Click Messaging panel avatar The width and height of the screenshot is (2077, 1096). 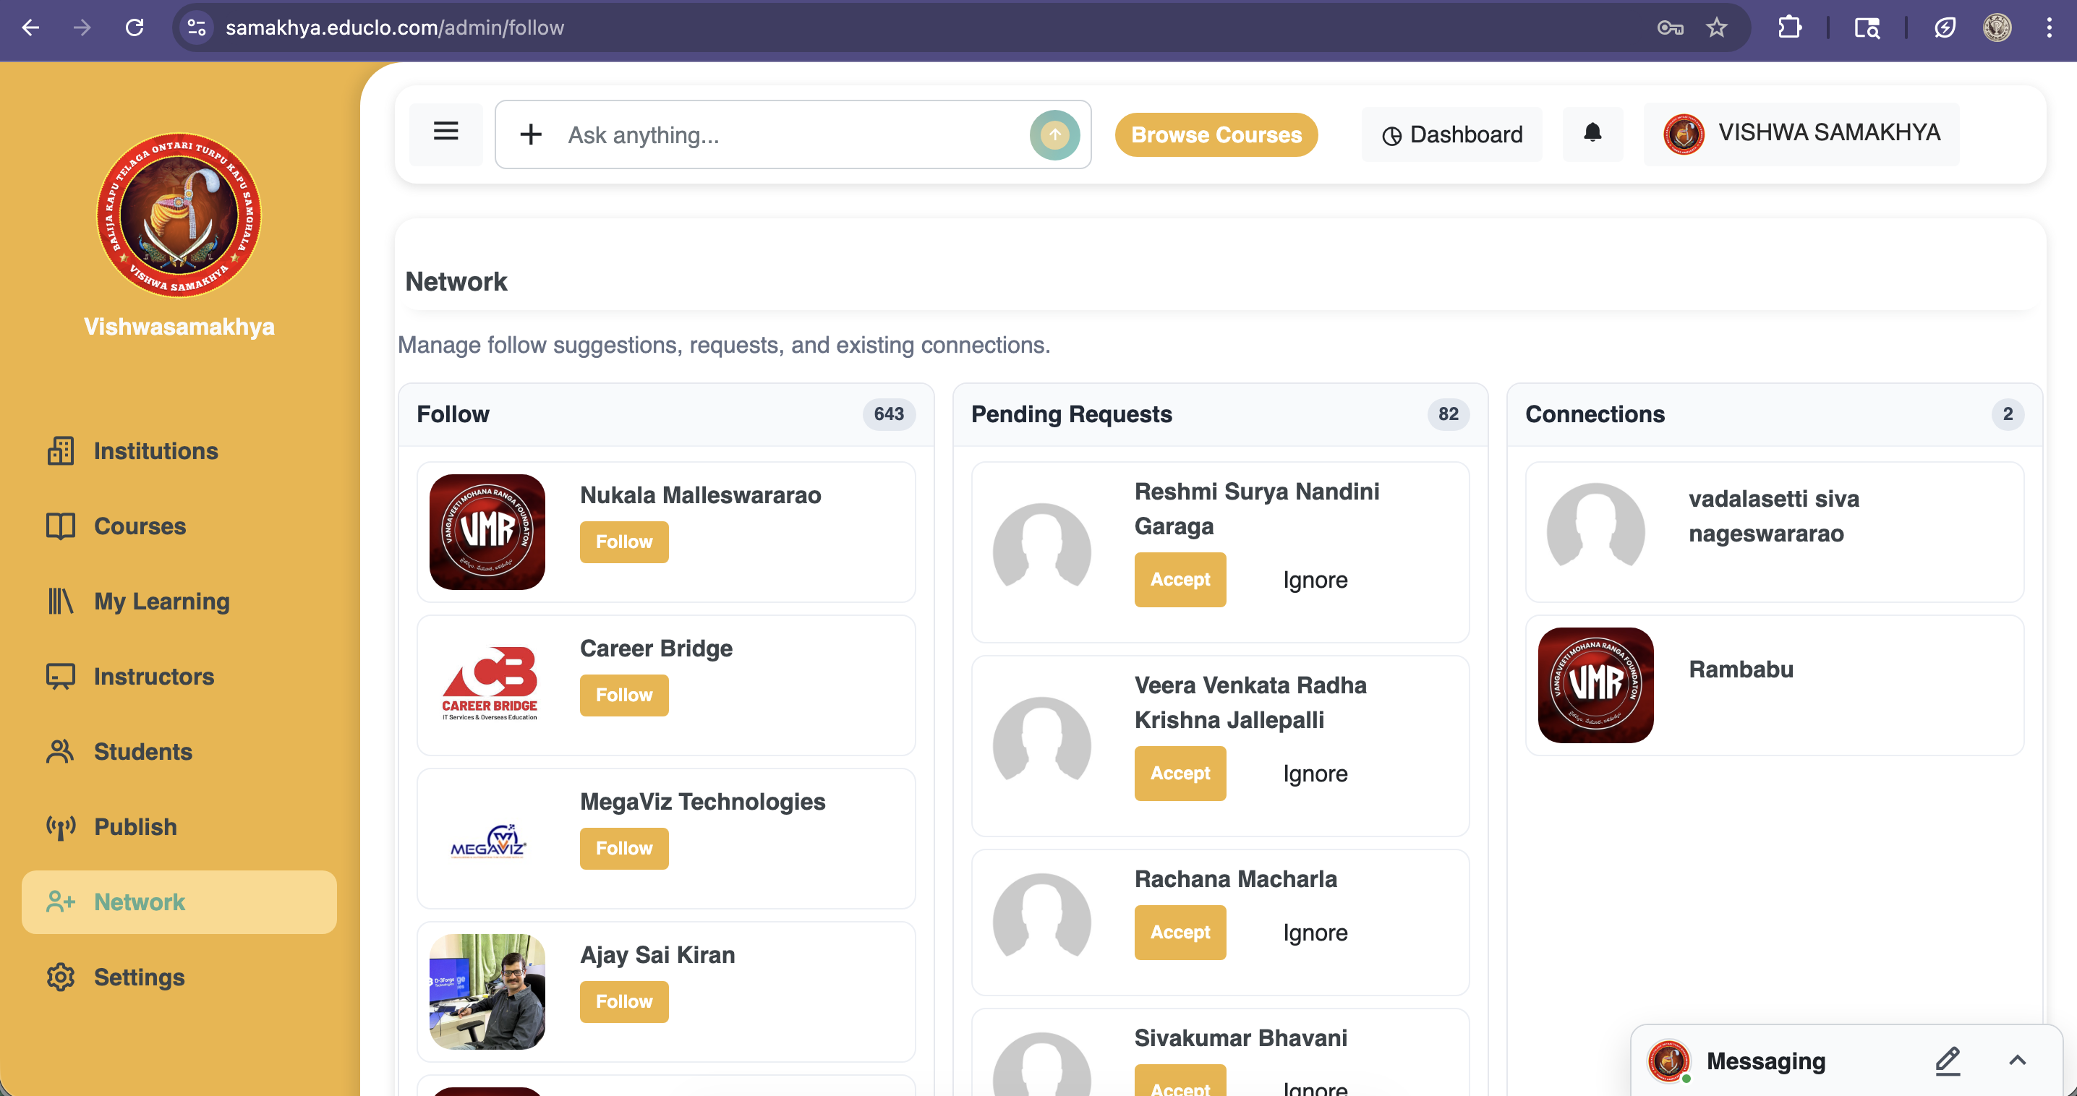[1668, 1061]
